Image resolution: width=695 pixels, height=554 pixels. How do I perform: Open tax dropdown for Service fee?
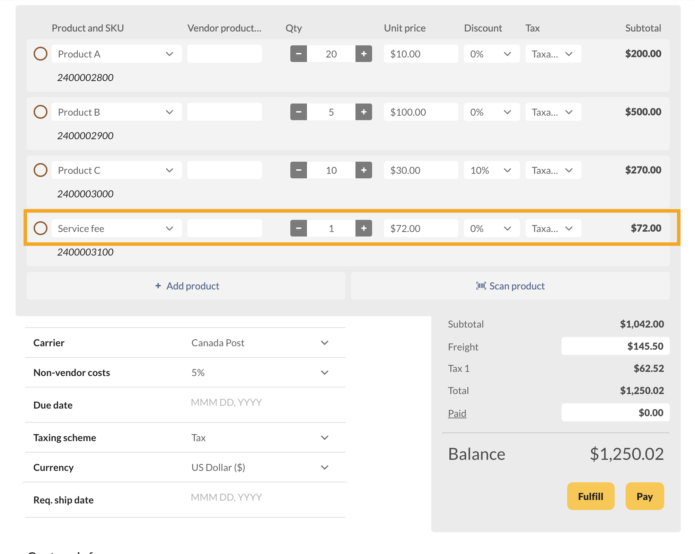click(553, 228)
